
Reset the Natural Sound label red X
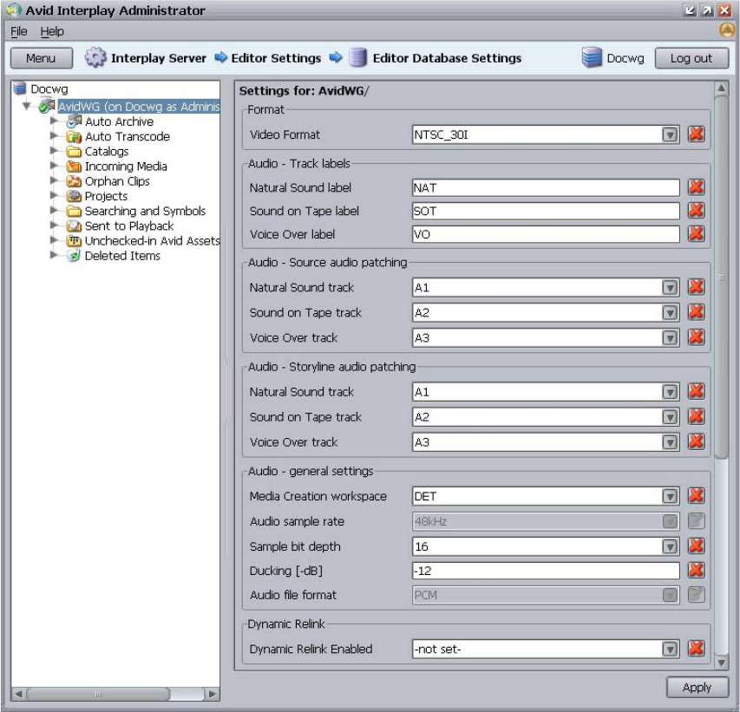696,187
